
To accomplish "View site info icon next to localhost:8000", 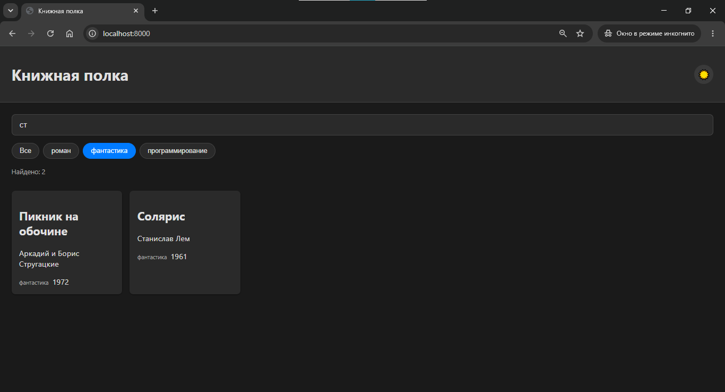I will click(92, 33).
